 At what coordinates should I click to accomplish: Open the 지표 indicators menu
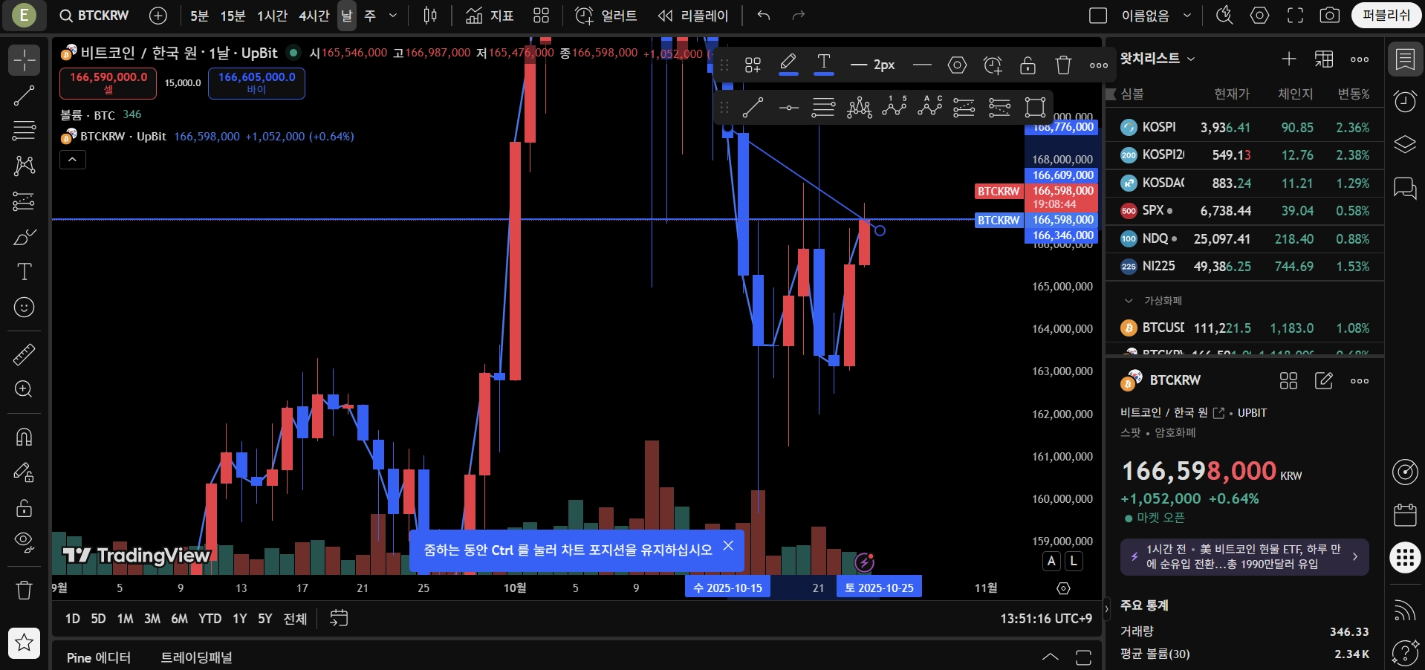490,16
